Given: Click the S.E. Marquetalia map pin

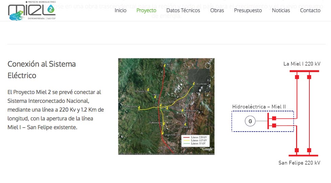Looking at the screenshot, I should click(x=139, y=107).
